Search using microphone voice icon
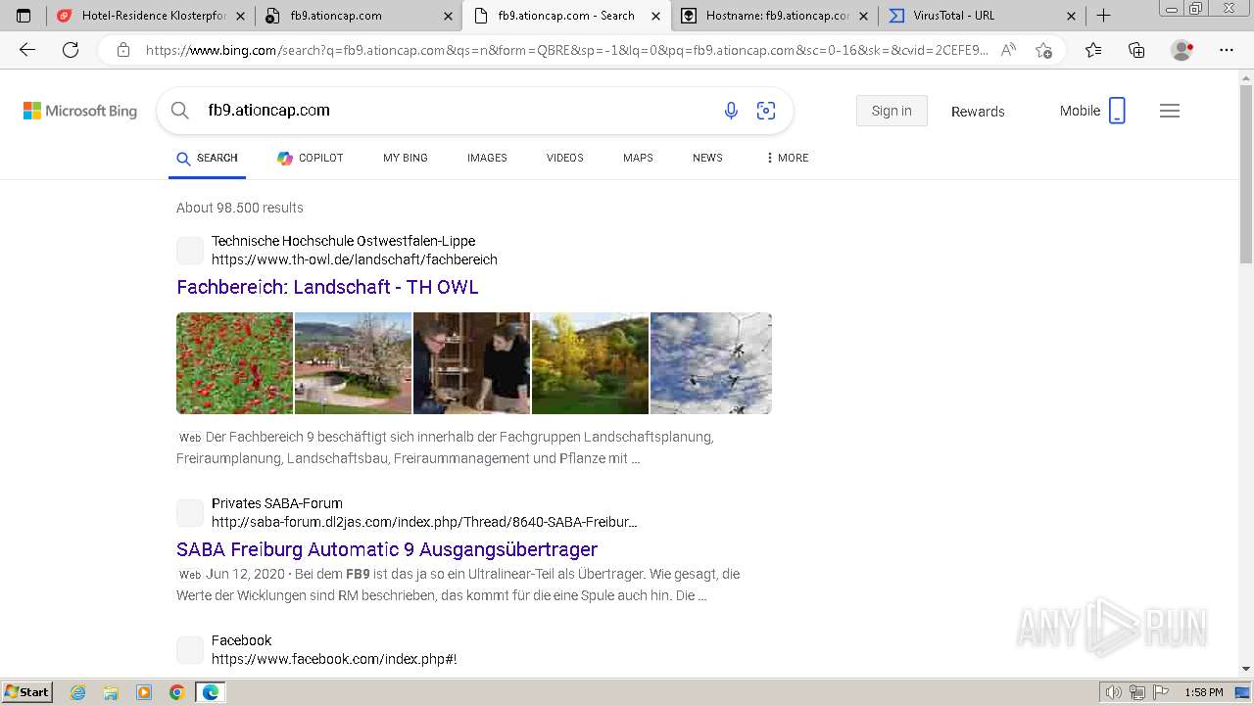Screen dimensions: 1254x705 coord(731,111)
